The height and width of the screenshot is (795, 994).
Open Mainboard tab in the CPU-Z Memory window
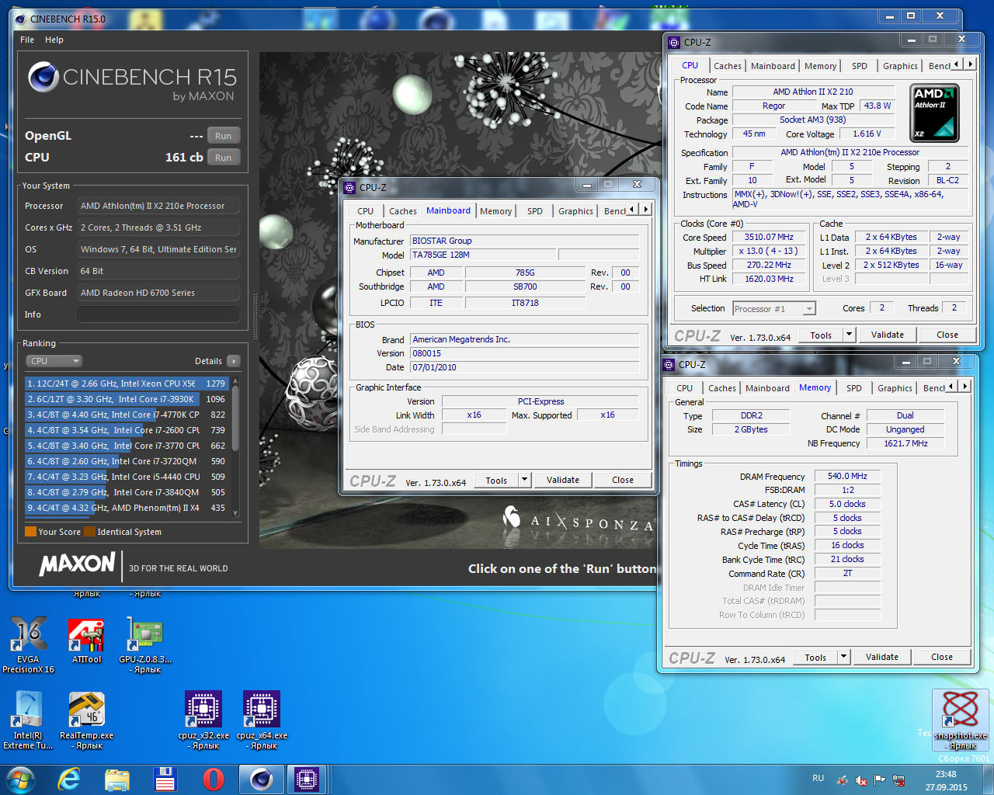click(x=767, y=388)
